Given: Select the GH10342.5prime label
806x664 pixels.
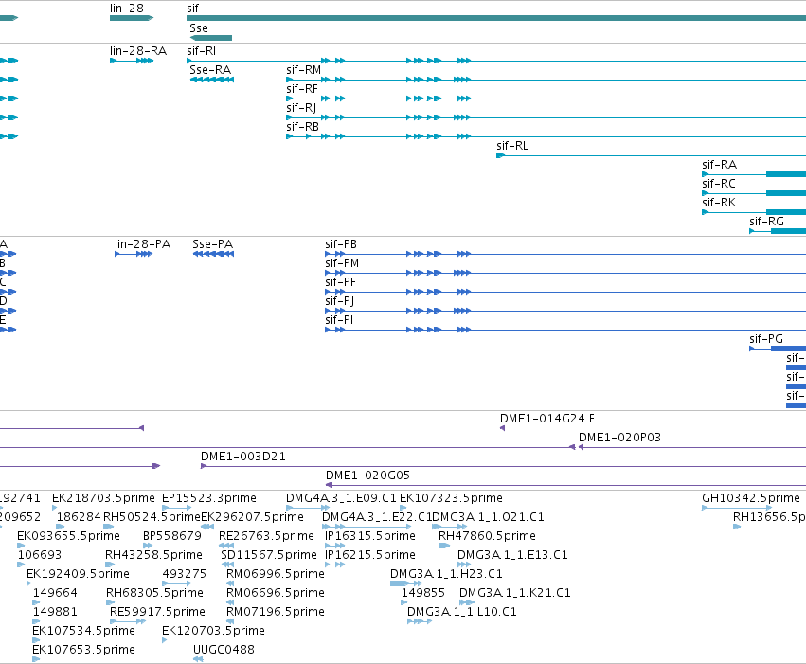Looking at the screenshot, I should [x=750, y=498].
